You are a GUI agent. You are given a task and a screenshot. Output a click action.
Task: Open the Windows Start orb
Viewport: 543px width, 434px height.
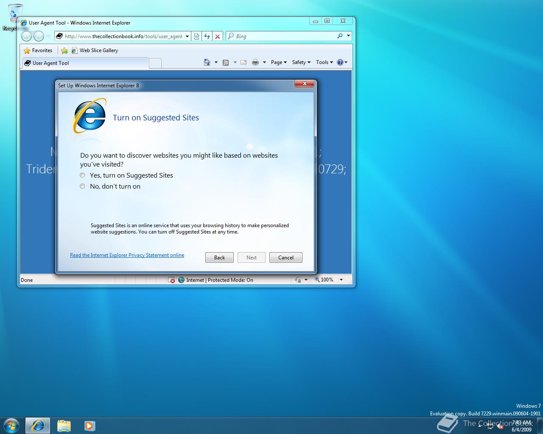[x=11, y=425]
